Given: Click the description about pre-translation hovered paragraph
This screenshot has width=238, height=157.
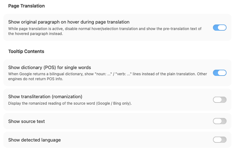Looking at the screenshot, I should [105, 31].
